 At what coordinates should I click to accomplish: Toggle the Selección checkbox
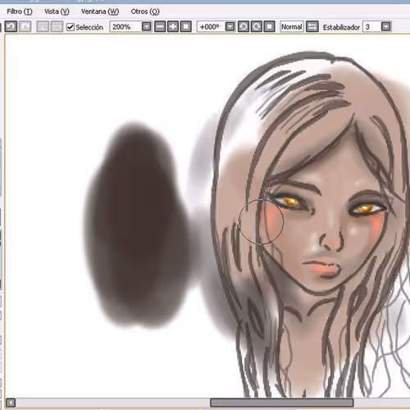pos(71,27)
